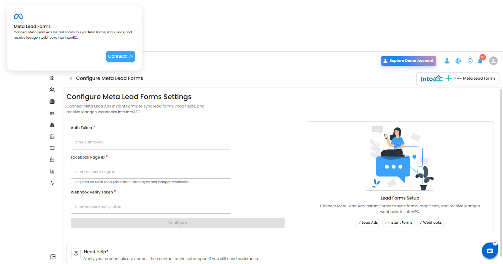This screenshot has width=503, height=264.
Task: Focus the Auth Token input field
Action: (151, 142)
